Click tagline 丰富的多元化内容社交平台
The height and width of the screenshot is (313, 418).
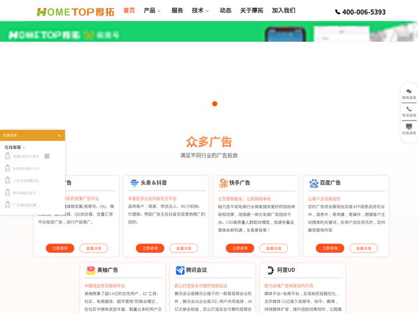[152, 199]
